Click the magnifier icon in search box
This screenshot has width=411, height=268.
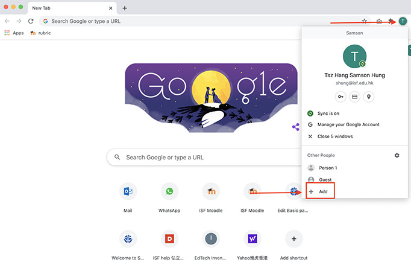[117, 157]
